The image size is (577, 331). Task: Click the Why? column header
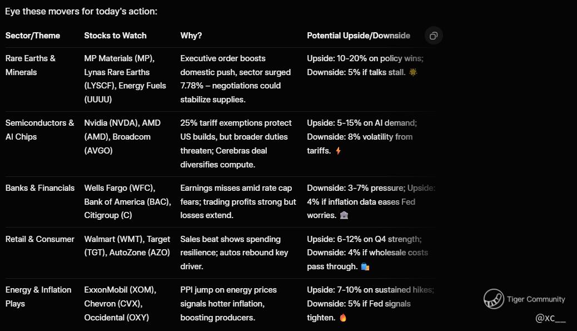[x=191, y=36]
